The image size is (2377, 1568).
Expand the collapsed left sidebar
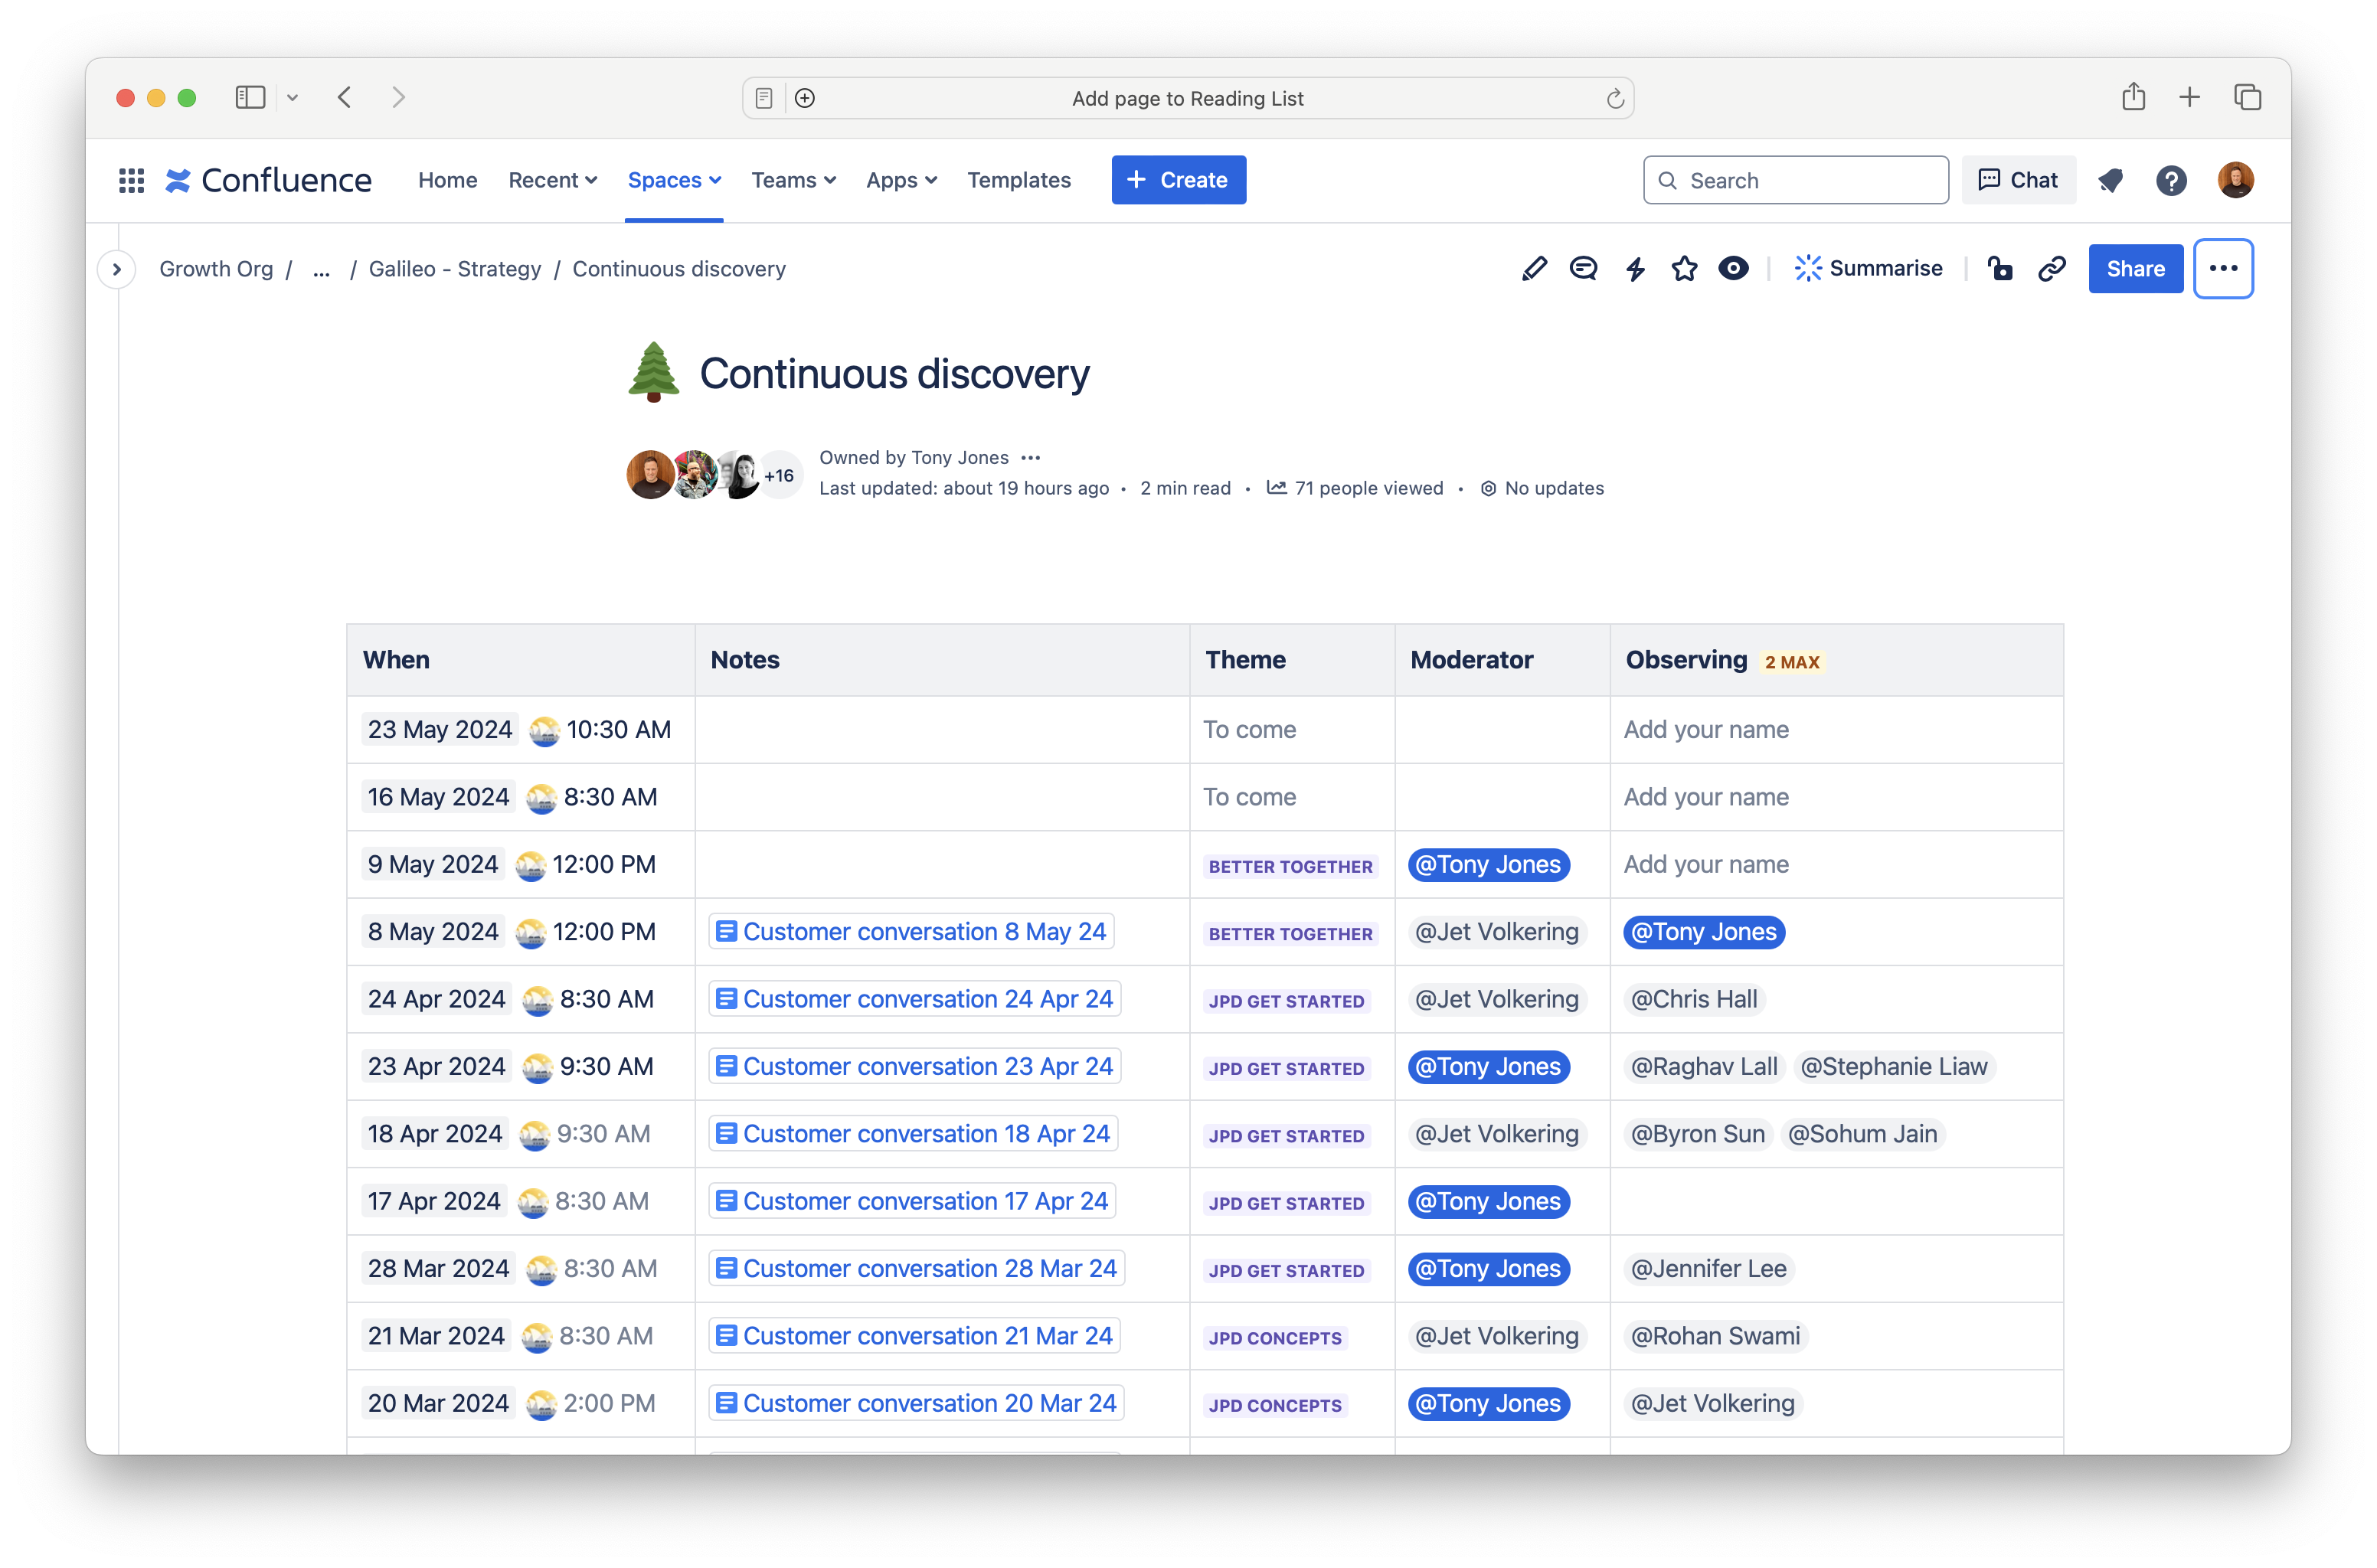116,269
